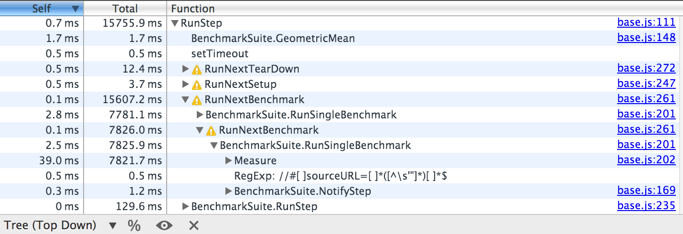This screenshot has height=234, width=683.
Task: Click the percent toggle in bottom bar
Action: (134, 225)
